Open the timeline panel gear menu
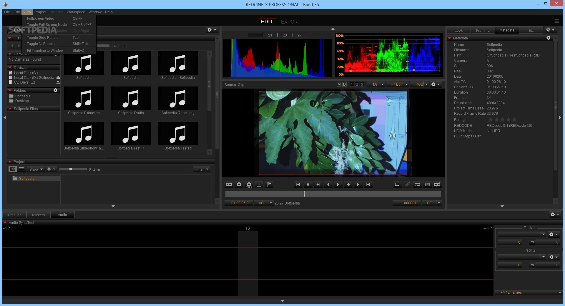Viewport: 565px width, 306px height. point(555,214)
